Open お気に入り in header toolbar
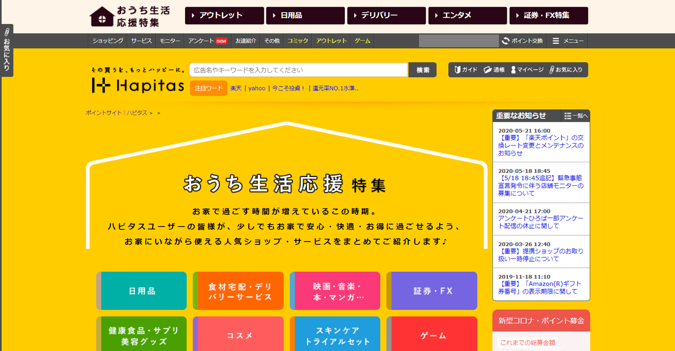Screen dimensions: 675x351 pyautogui.click(x=566, y=70)
